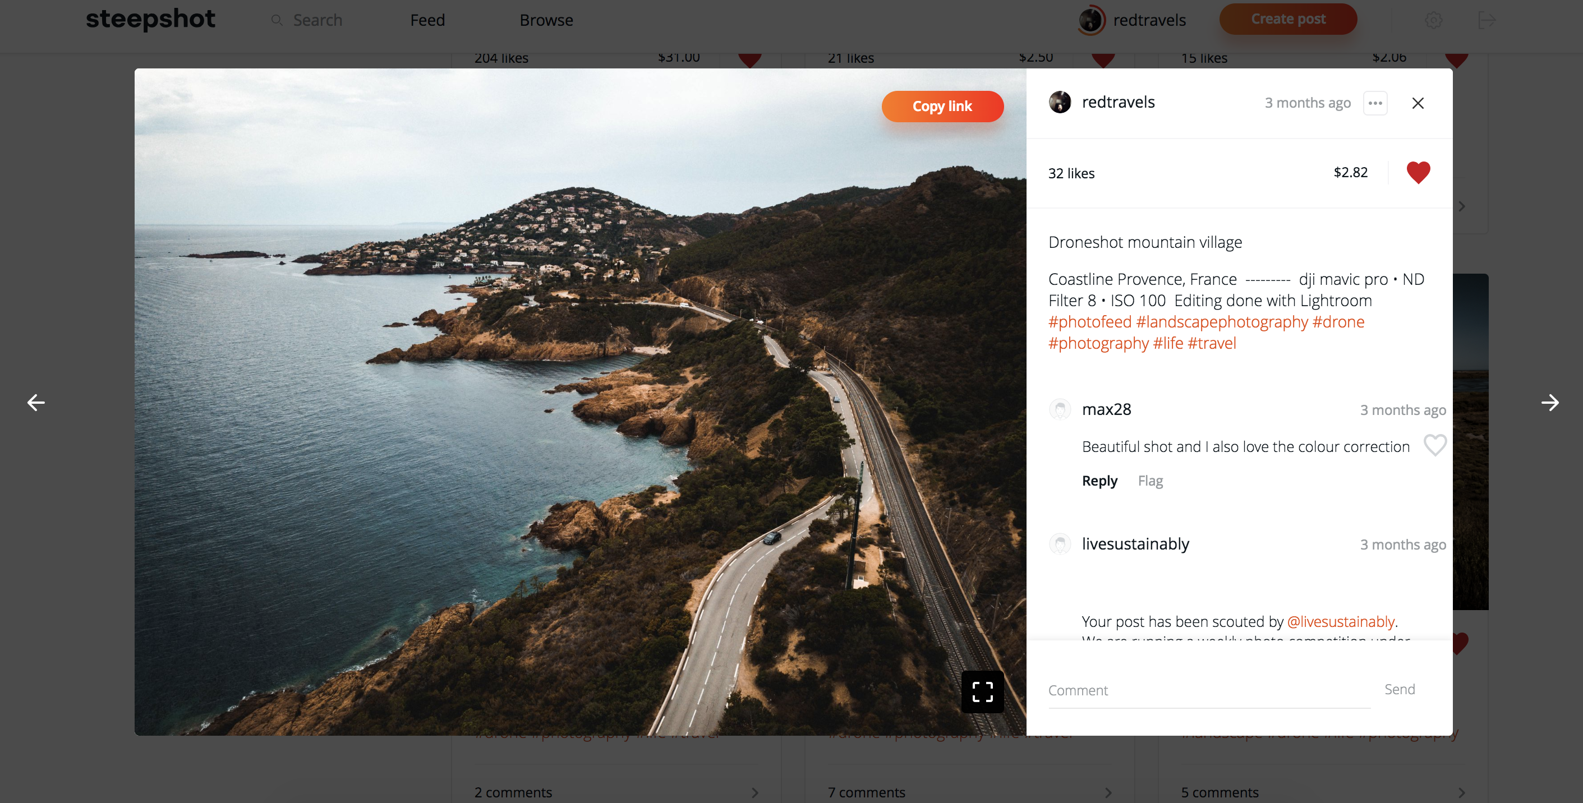
Task: Switch to the Feed tab
Action: [427, 20]
